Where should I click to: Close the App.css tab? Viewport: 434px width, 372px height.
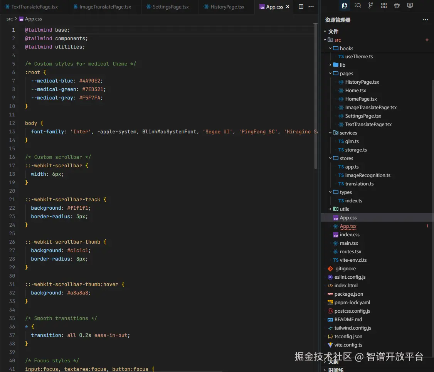click(288, 7)
